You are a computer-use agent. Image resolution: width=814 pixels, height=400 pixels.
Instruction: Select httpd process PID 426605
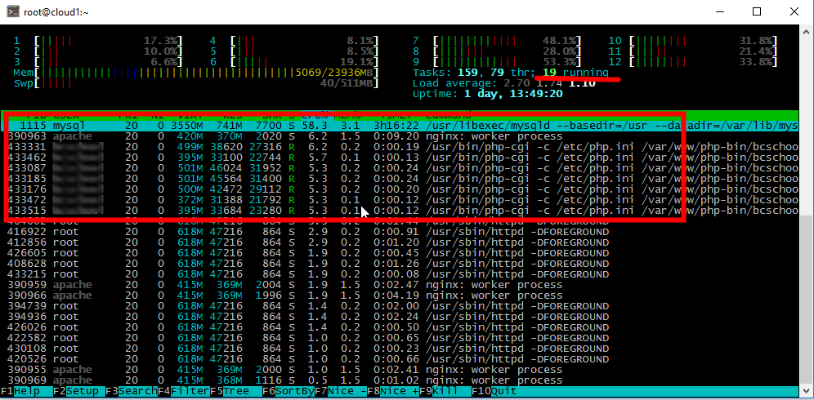tap(400, 253)
